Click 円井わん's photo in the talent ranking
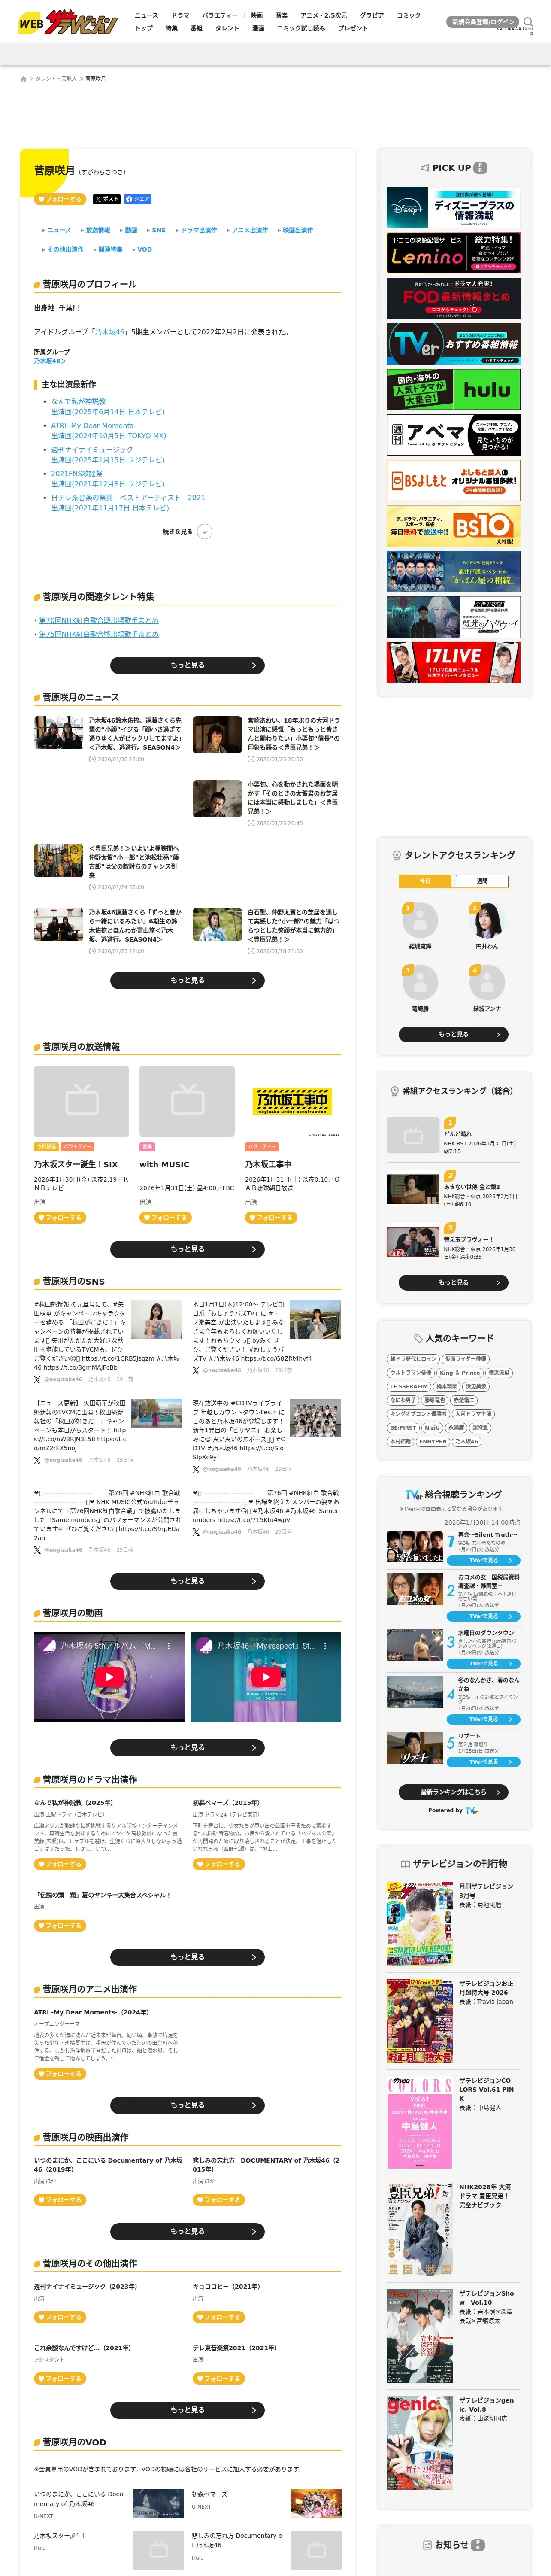 click(486, 920)
